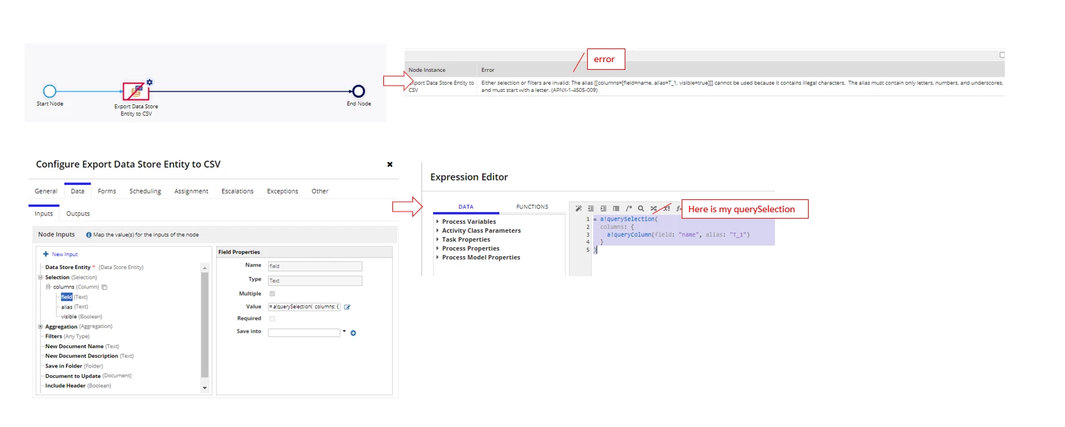Click the gear badge above the export node

150,82
